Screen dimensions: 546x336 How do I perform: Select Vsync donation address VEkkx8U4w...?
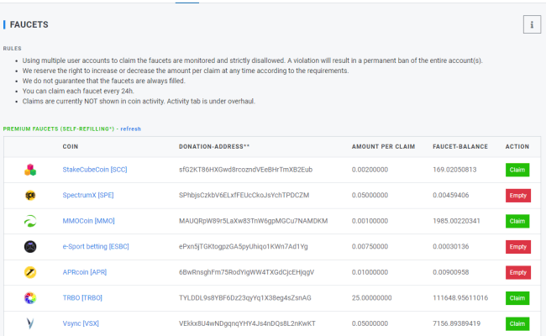[x=247, y=323]
